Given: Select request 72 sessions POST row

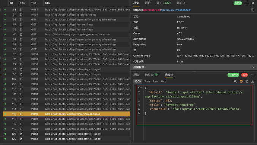Looking at the screenshot, I should [x=67, y=64].
